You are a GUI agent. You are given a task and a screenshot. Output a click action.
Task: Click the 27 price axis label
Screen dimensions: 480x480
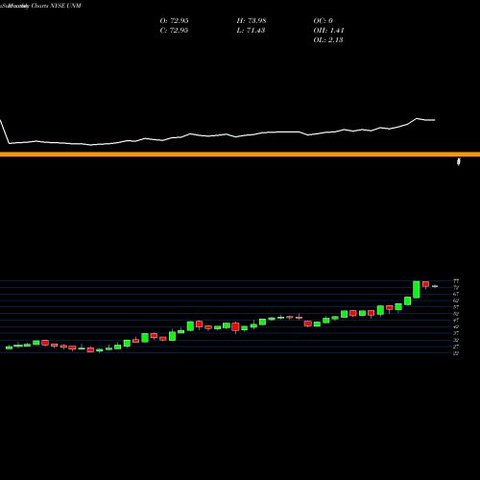click(x=456, y=347)
